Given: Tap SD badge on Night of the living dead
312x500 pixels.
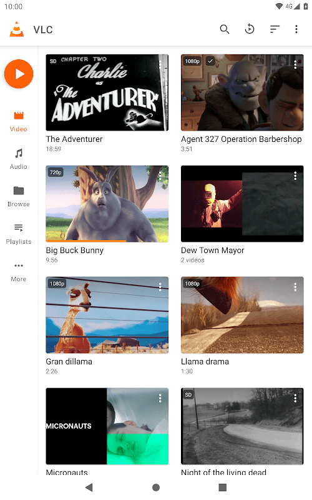Looking at the screenshot, I should point(188,395).
